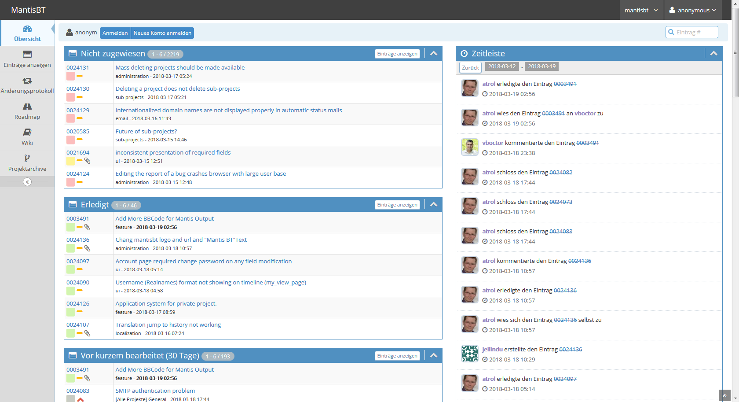Click Neues Konto anmelden button
This screenshot has height=402, width=739.
pyautogui.click(x=162, y=33)
